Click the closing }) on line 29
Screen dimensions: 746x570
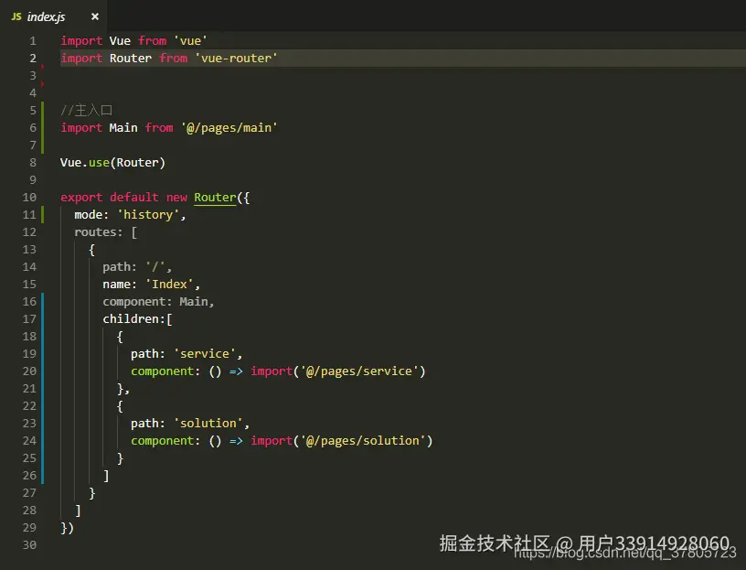[67, 528]
